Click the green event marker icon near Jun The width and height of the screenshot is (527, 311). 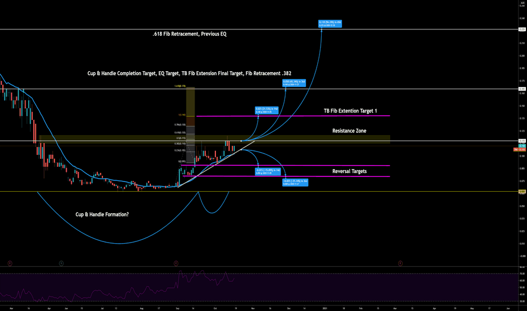coord(61,264)
